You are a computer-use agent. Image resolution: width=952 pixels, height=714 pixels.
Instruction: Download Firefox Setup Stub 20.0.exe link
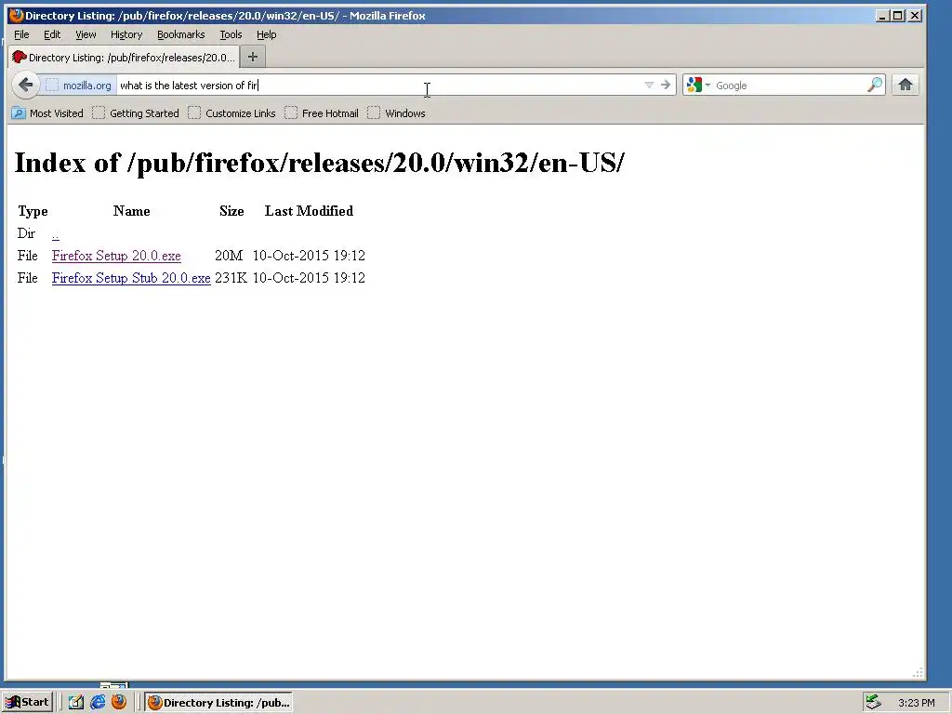coord(131,278)
